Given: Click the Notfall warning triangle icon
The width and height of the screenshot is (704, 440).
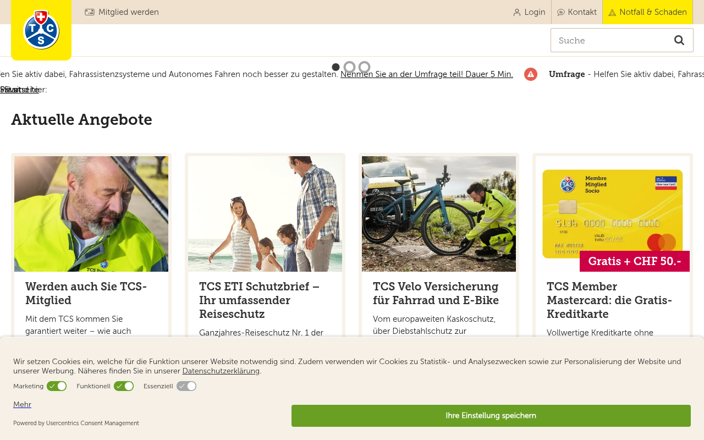Looking at the screenshot, I should tap(612, 12).
